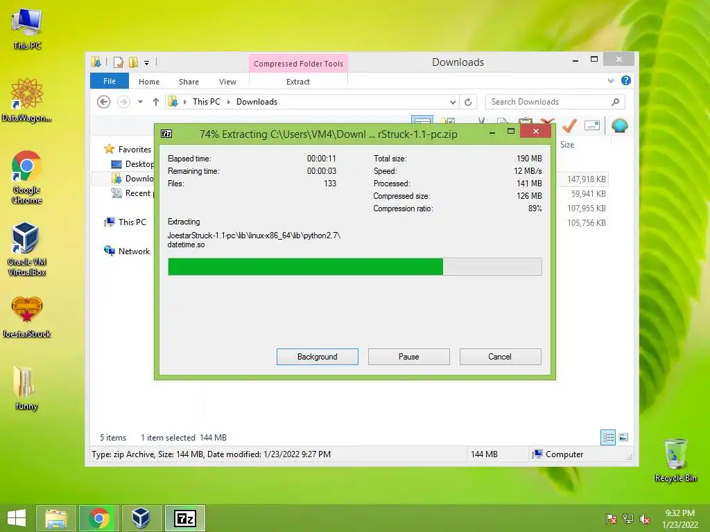Switch to the View ribbon tab

pos(227,82)
